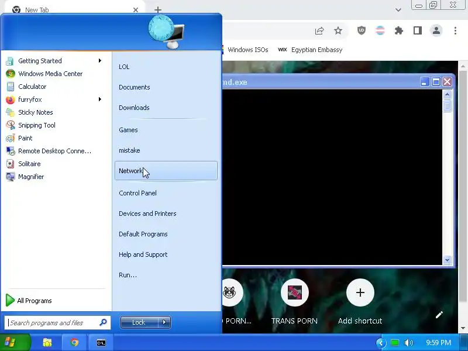Click the Lock button
This screenshot has width=468, height=351.
[139, 322]
